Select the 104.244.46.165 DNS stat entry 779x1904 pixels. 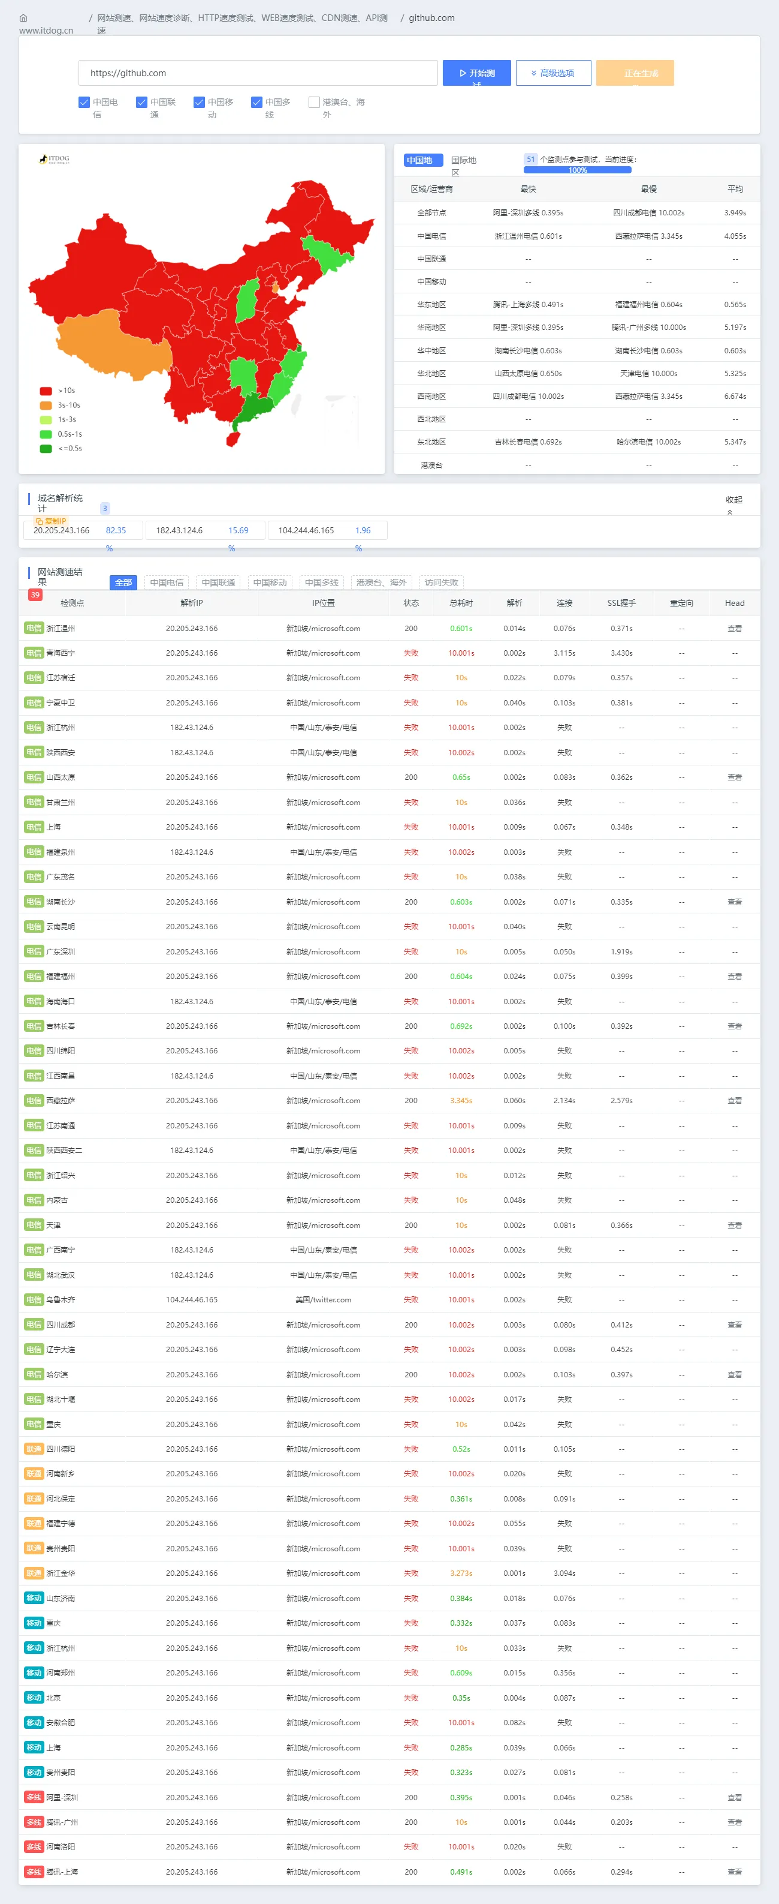click(327, 531)
